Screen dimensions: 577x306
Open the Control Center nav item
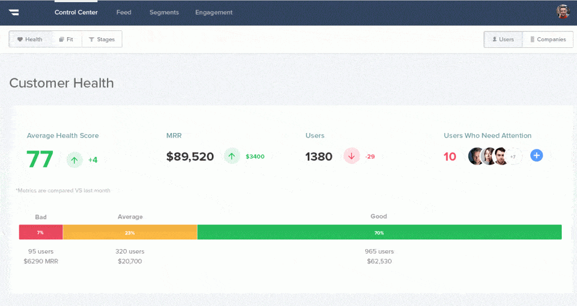76,12
